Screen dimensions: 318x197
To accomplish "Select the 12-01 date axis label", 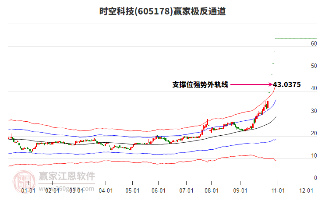I will click(x=306, y=191).
